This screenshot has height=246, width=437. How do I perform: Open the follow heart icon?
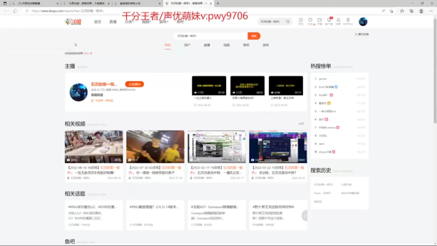click(310, 21)
